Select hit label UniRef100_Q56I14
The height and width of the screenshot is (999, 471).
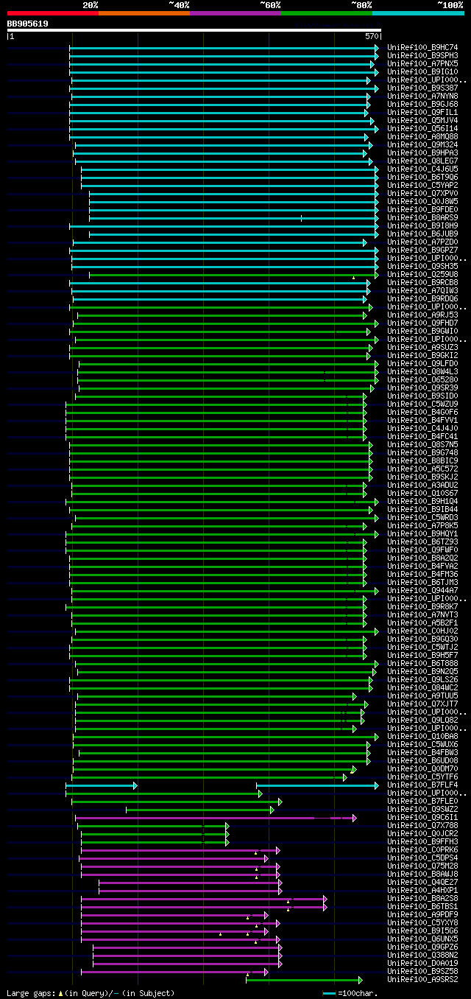point(422,129)
